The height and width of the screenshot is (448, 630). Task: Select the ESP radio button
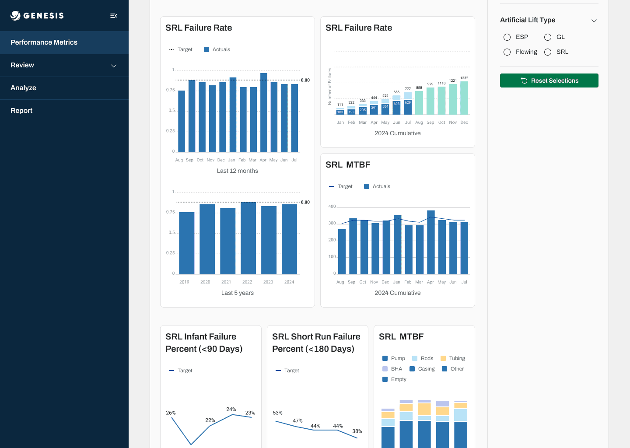click(x=507, y=37)
